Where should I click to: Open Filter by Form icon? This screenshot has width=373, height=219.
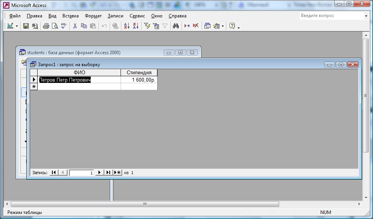coord(156,26)
